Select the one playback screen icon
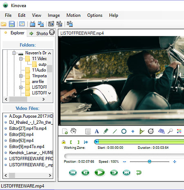 (32, 24)
